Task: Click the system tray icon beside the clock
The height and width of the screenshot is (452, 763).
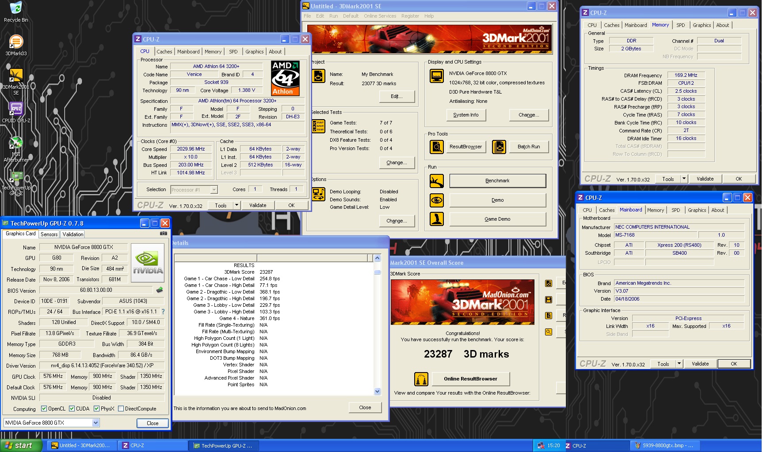Action: 541,445
